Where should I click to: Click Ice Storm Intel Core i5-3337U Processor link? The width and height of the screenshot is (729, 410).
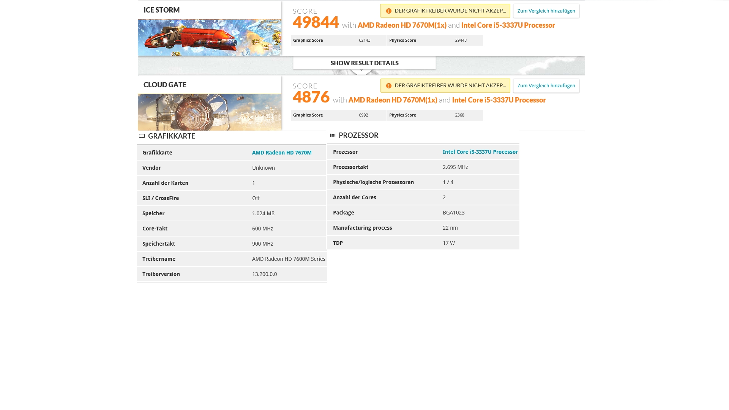click(508, 25)
